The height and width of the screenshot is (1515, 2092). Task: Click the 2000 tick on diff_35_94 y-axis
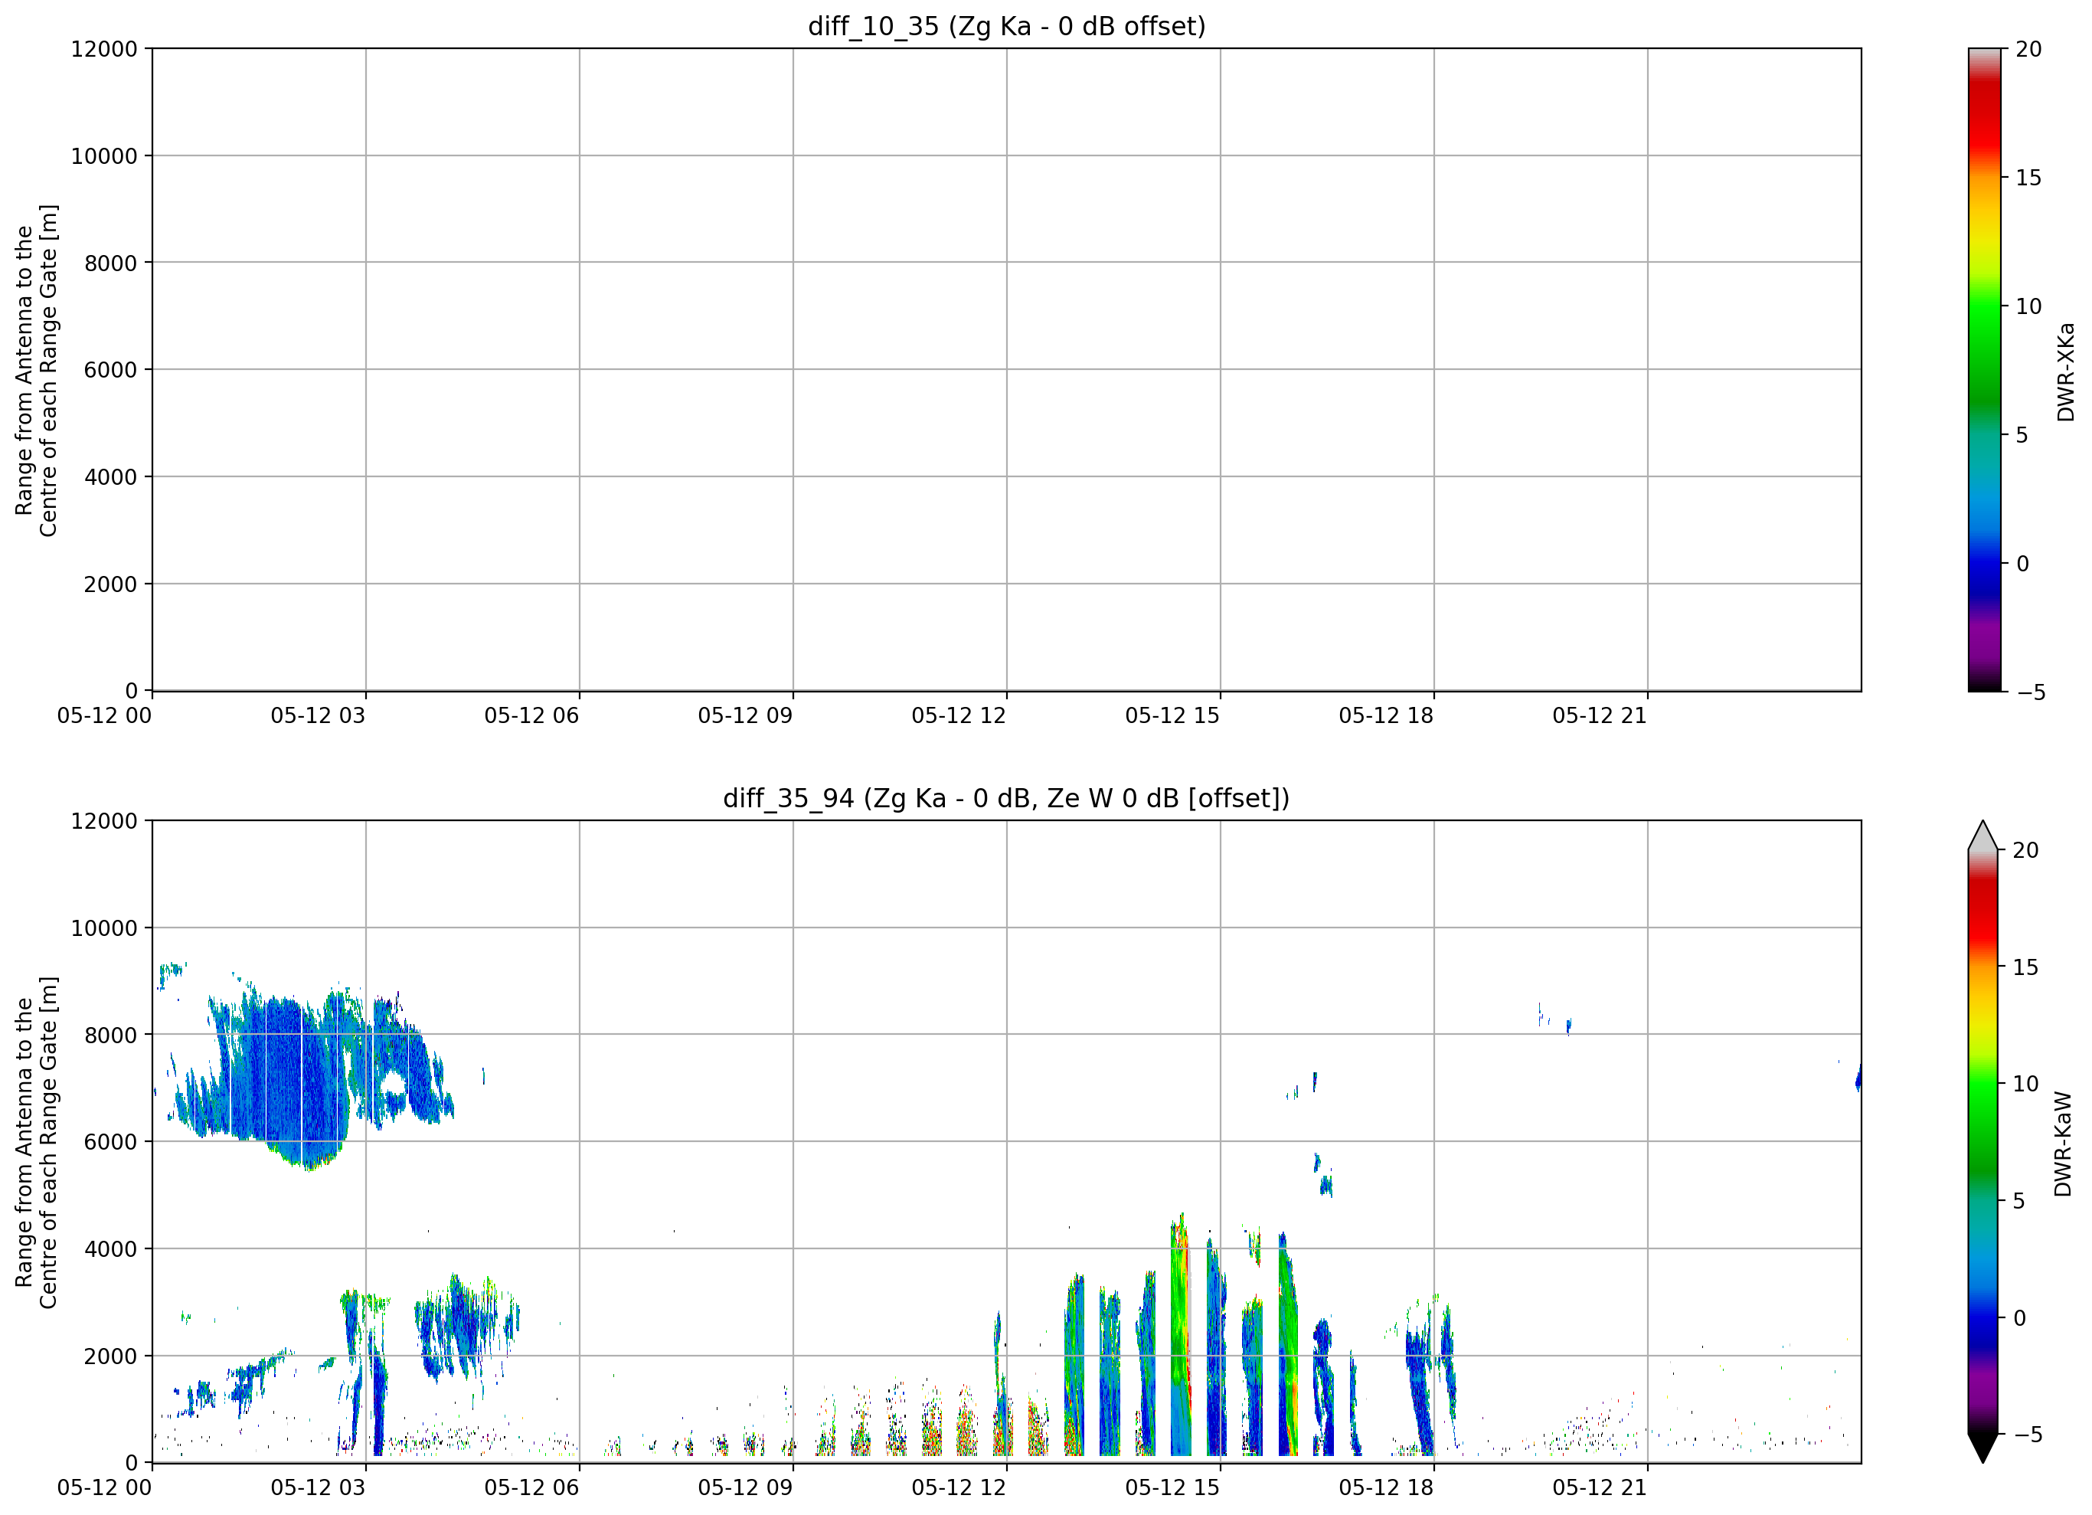(111, 1357)
